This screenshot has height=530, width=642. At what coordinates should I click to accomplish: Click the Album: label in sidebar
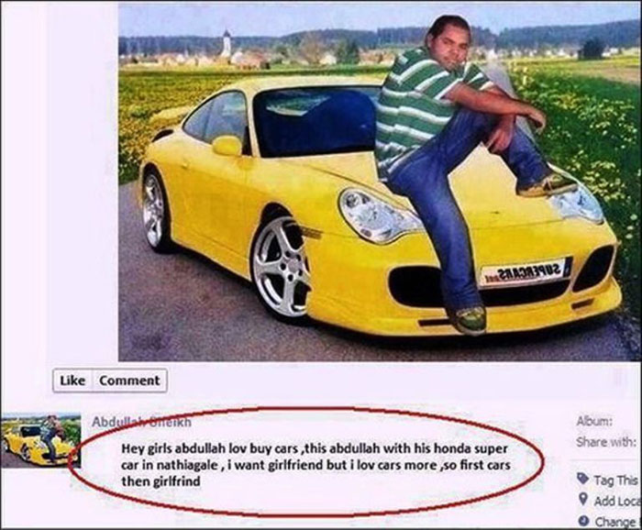click(594, 421)
